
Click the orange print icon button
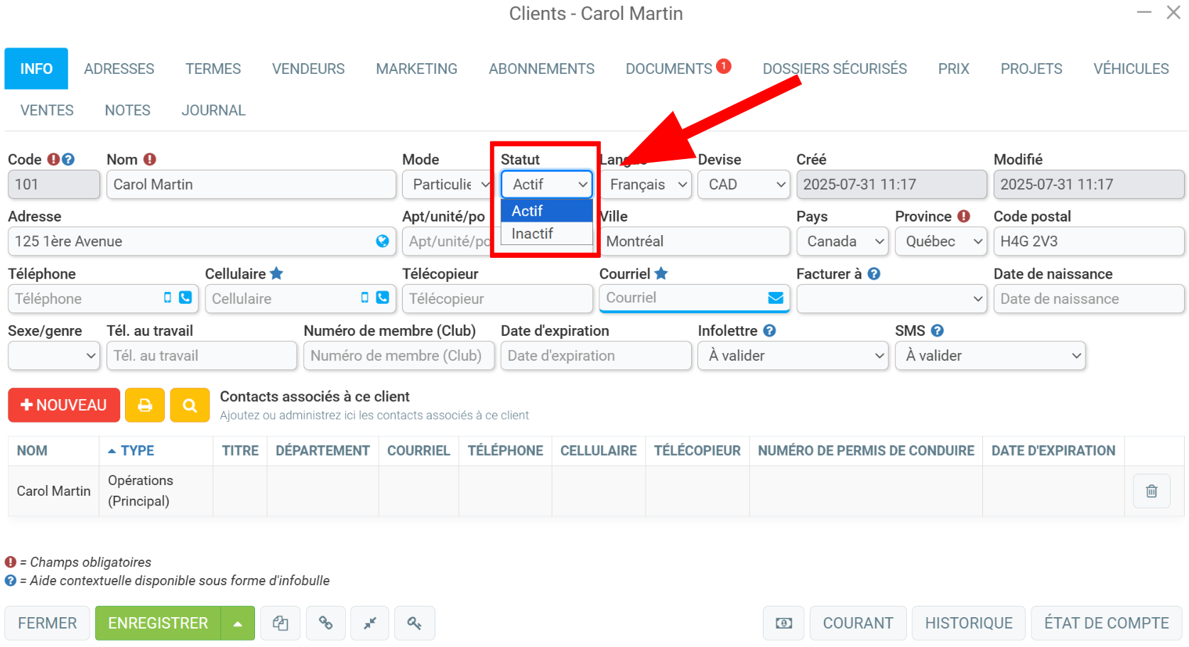click(x=145, y=405)
